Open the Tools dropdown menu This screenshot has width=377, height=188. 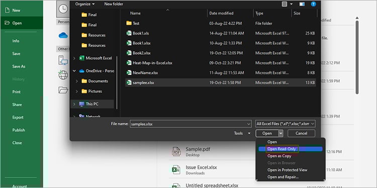(242, 133)
